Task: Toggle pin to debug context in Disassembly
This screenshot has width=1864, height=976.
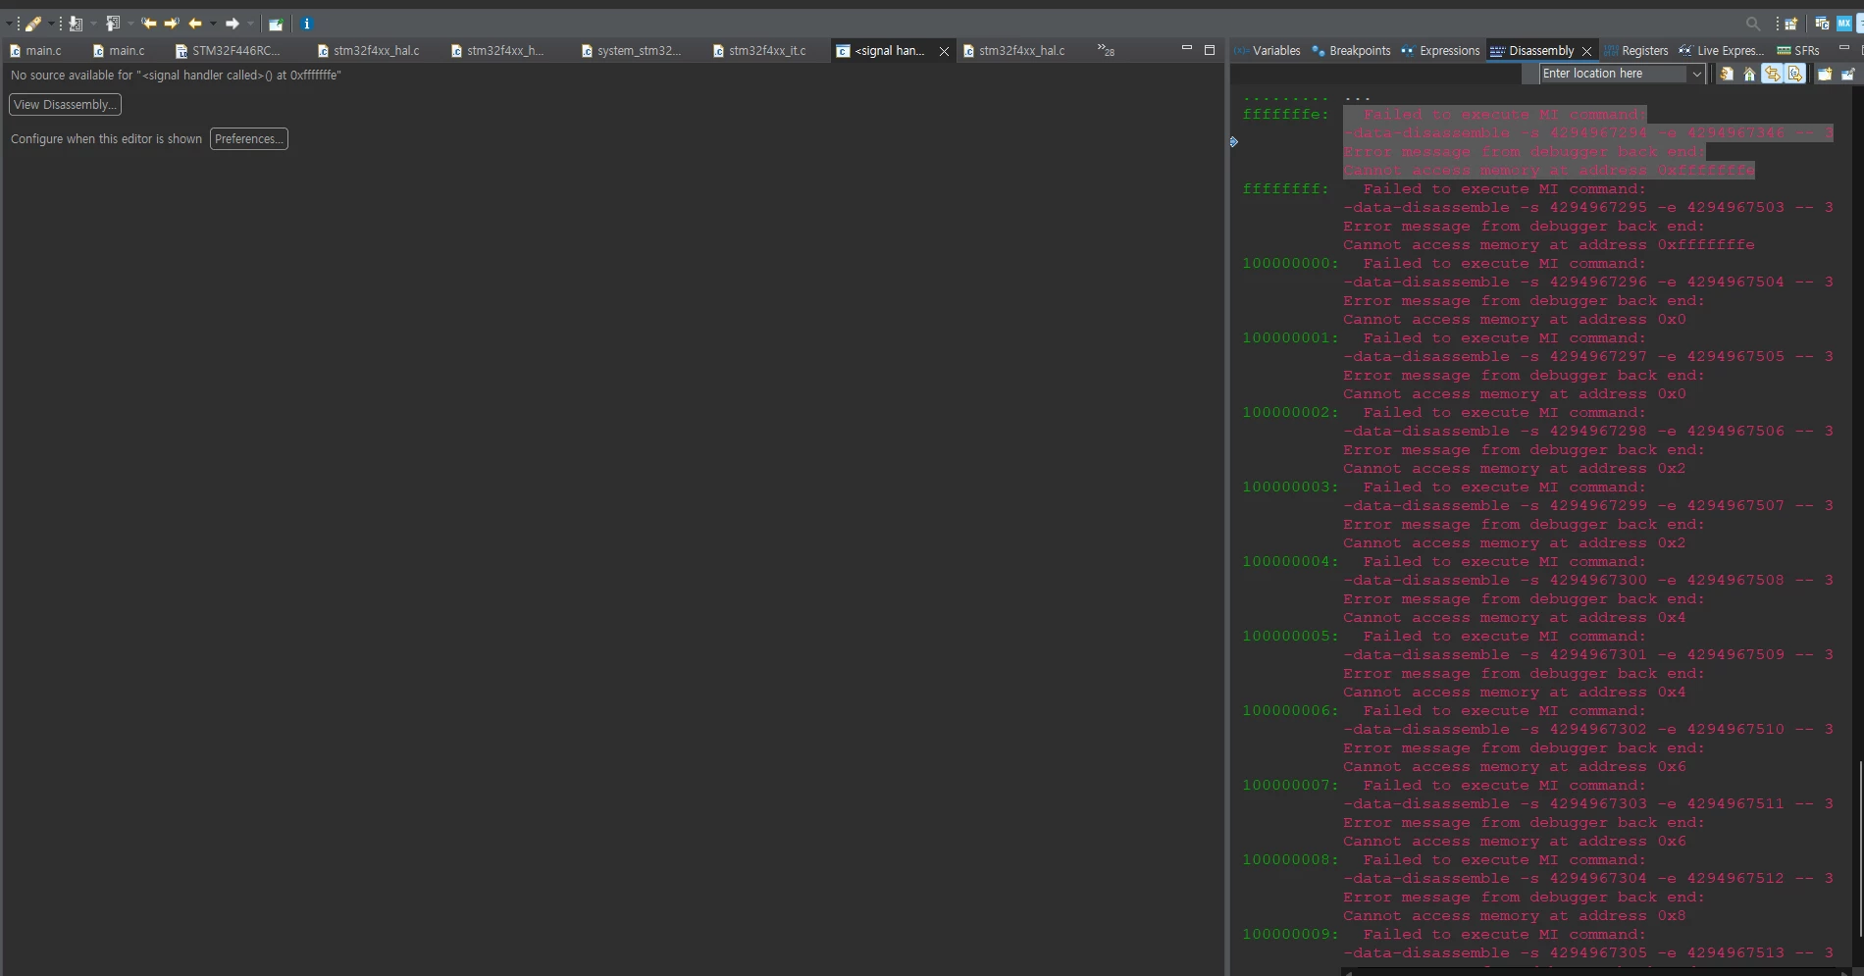Action: click(1847, 75)
